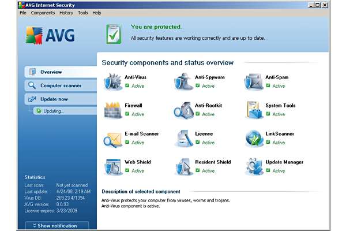
Task: Open the Update Manager gear icon
Action: point(254,167)
